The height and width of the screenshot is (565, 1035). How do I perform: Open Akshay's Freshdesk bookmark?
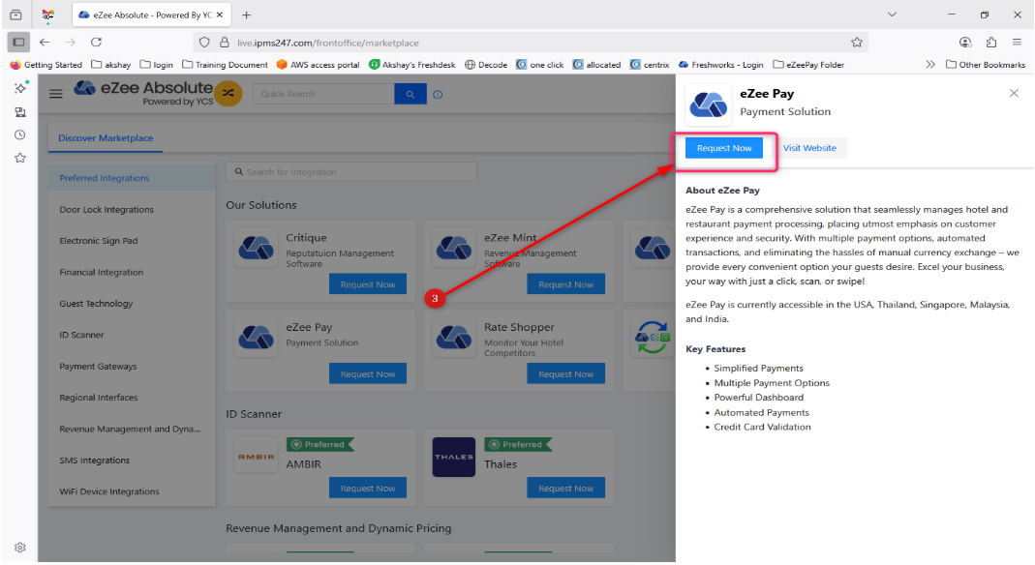[x=411, y=65]
